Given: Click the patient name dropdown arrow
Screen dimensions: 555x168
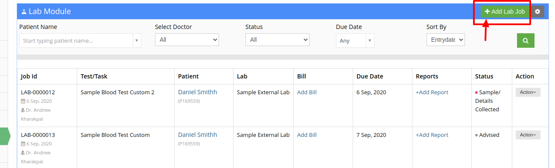Looking at the screenshot, I should [137, 41].
